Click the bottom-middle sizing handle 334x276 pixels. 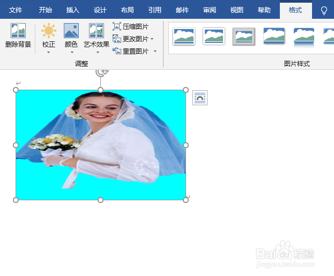click(x=101, y=200)
